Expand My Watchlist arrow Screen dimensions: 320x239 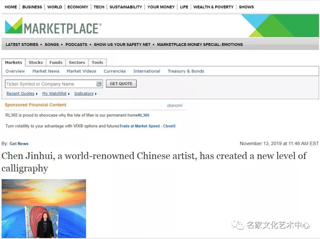[69, 94]
